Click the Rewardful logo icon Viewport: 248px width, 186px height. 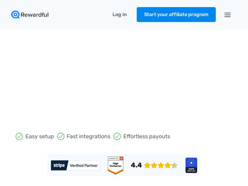click(16, 15)
